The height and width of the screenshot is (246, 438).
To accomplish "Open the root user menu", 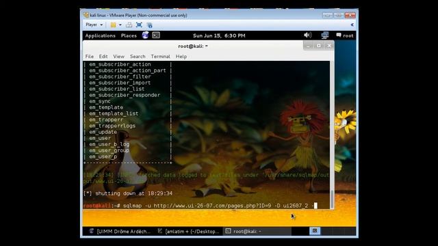I will [348, 36].
